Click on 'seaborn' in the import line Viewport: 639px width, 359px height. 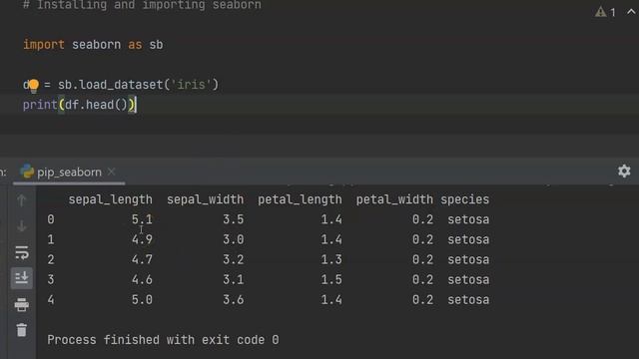[x=96, y=44]
